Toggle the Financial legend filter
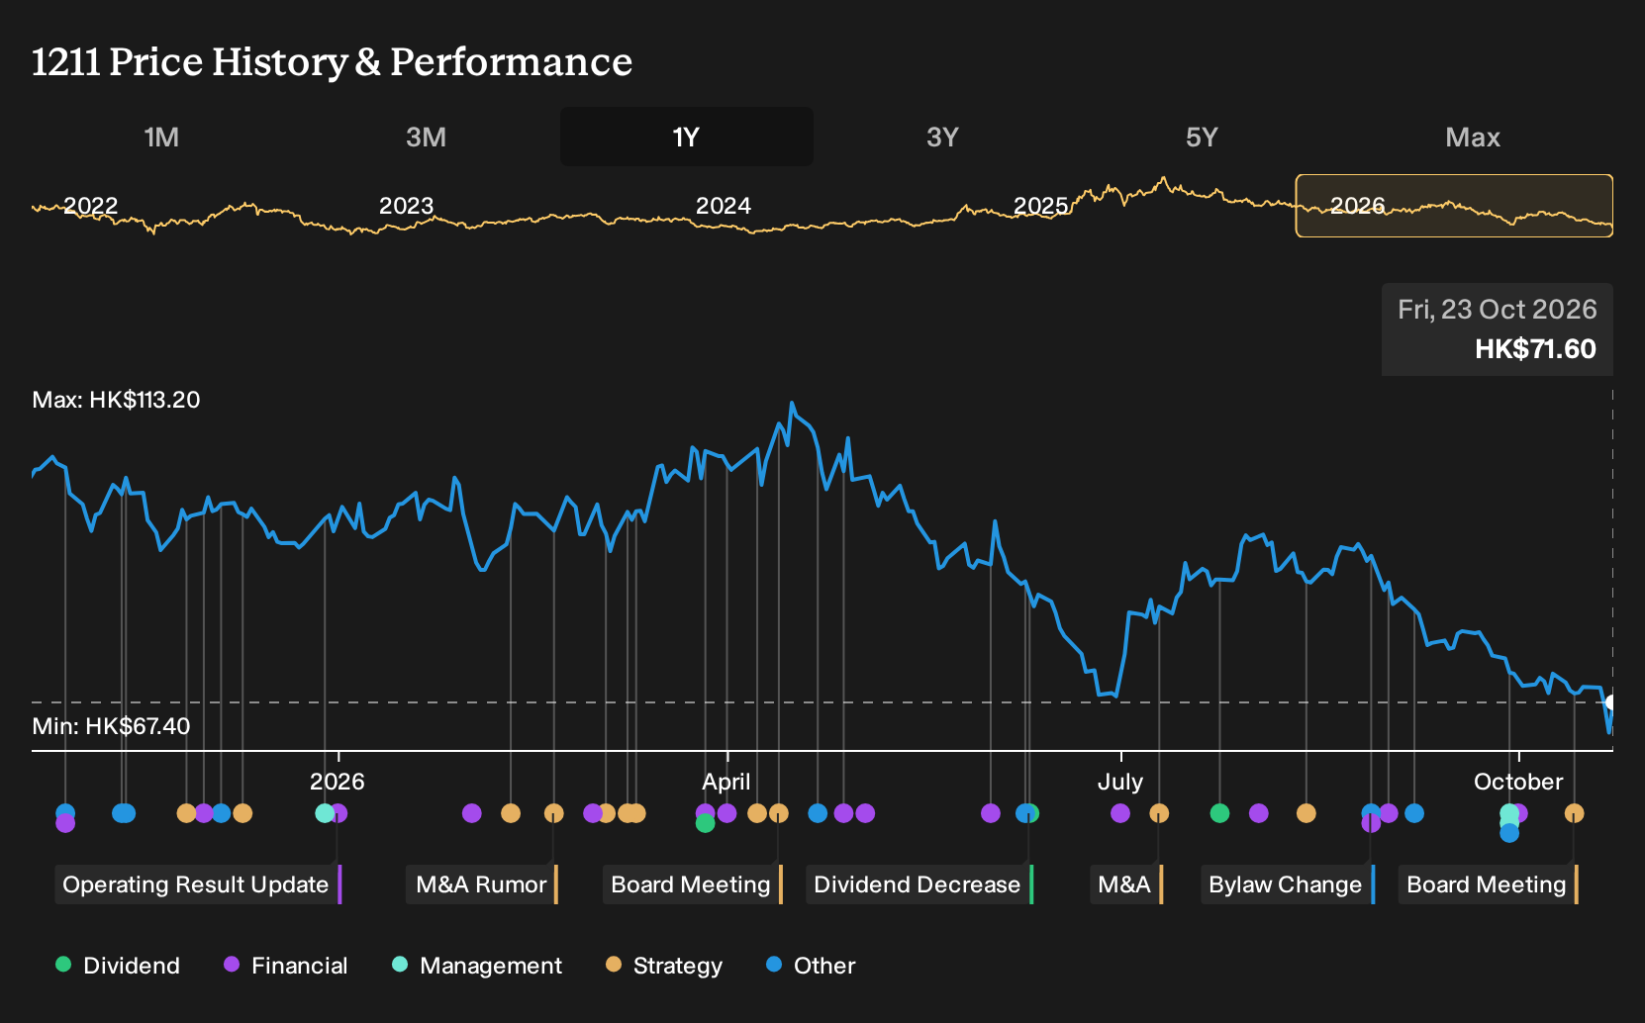 (x=286, y=966)
